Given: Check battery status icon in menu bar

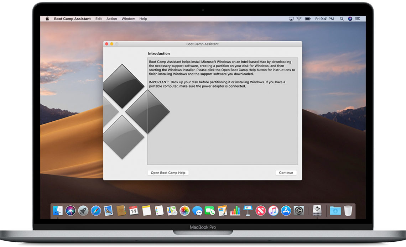Looking at the screenshot, I should [308, 19].
